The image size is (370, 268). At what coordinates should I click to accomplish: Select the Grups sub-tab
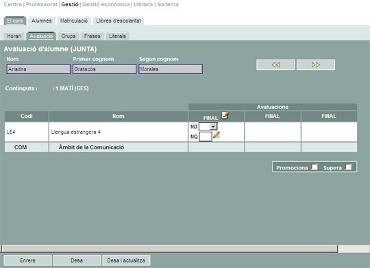69,36
